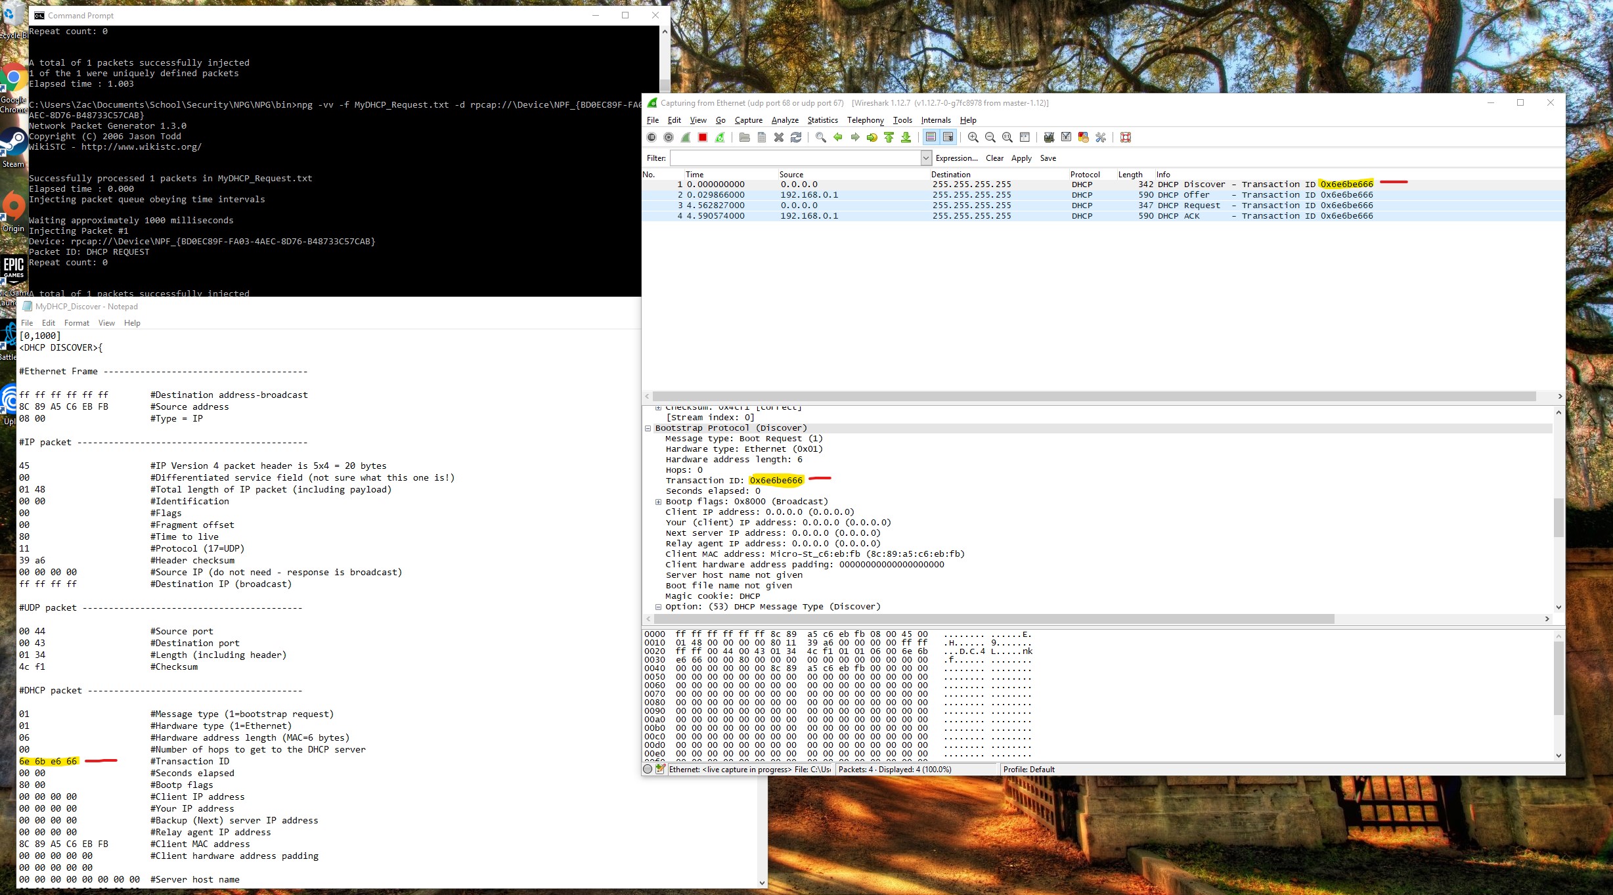Select the Transaction ID: 0x6e6be666 detail line
This screenshot has width=1613, height=895.
pyautogui.click(x=734, y=481)
